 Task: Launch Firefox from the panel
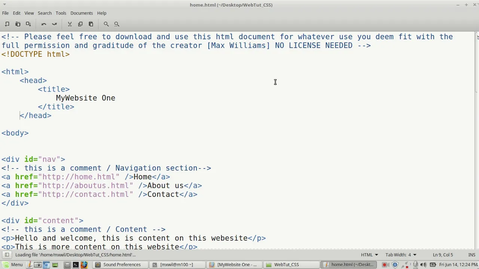(84, 265)
